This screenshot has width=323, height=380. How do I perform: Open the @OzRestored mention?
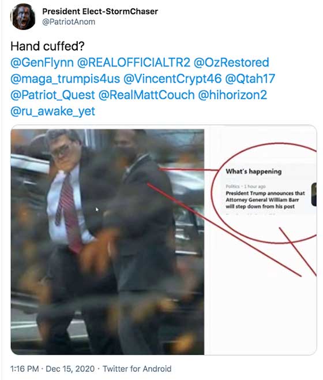point(231,62)
